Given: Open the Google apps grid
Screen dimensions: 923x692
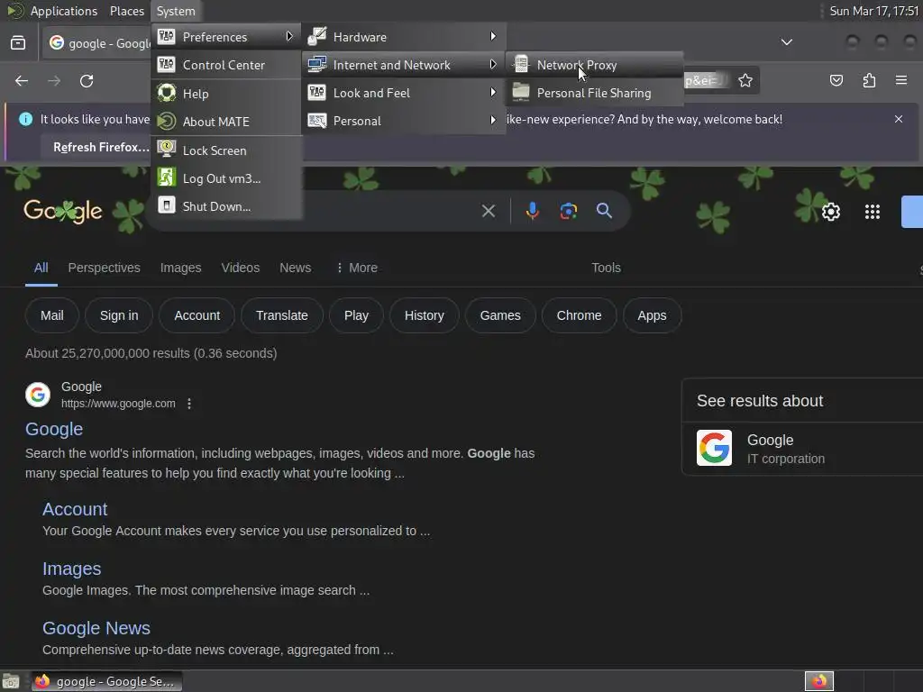Looking at the screenshot, I should coord(872,212).
